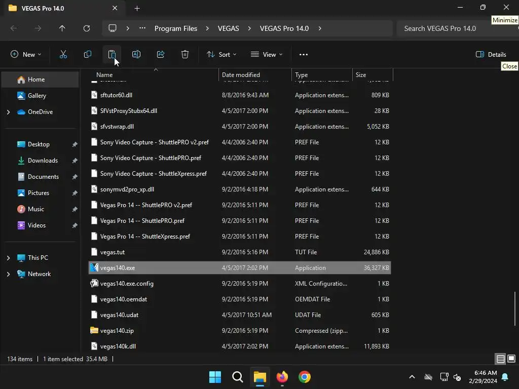
Task: Click the Rename icon in toolbar
Action: pyautogui.click(x=136, y=55)
